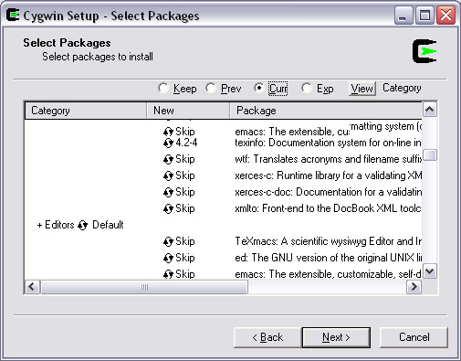Image resolution: width=461 pixels, height=361 pixels.
Task: Select the Exp radio button
Action: click(x=307, y=89)
